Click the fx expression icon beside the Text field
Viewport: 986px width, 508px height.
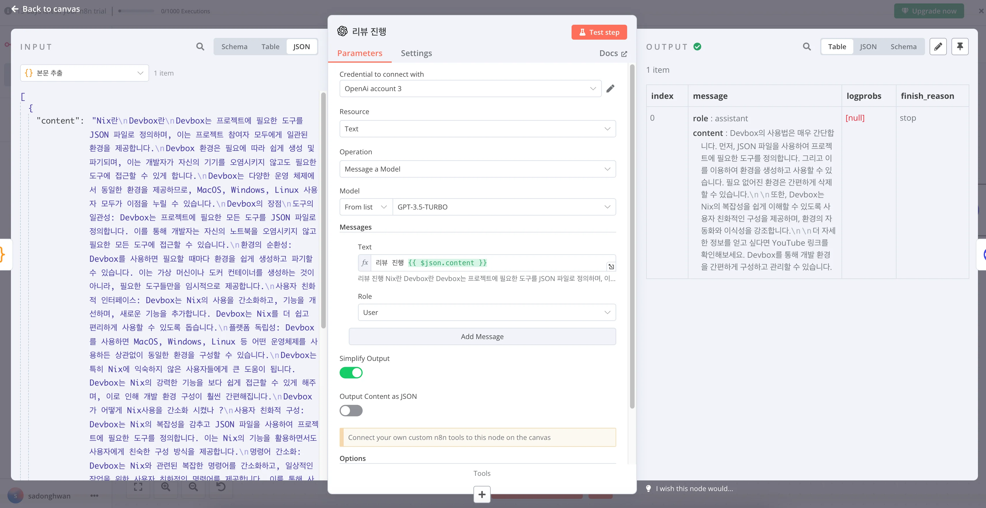tap(364, 263)
